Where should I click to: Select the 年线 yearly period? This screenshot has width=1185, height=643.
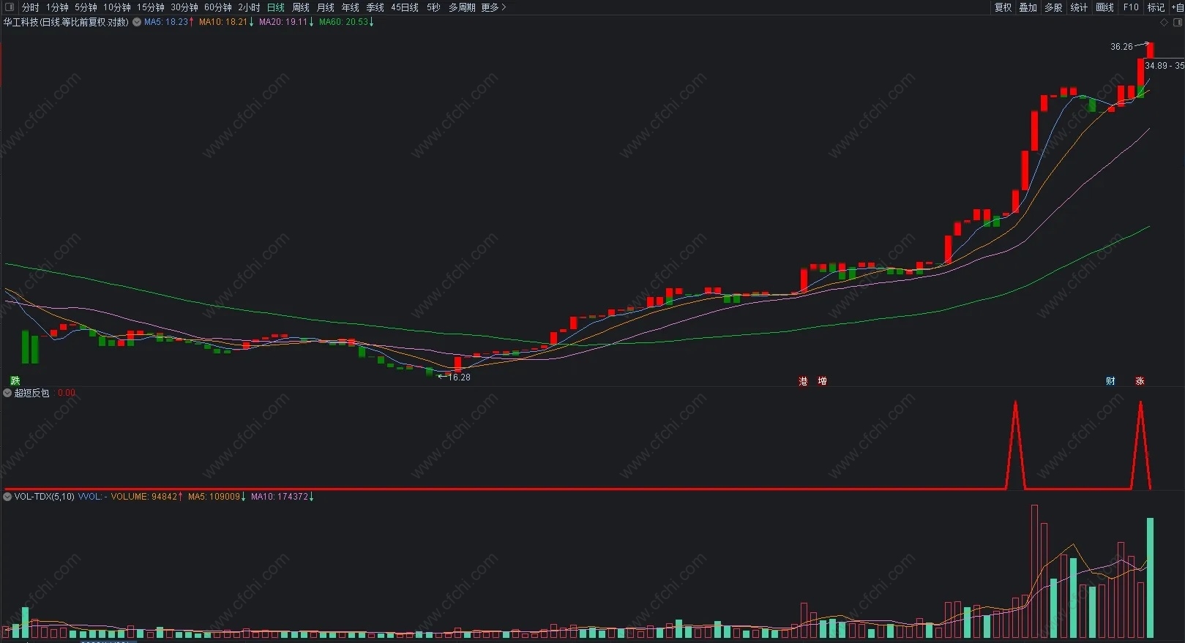(350, 7)
